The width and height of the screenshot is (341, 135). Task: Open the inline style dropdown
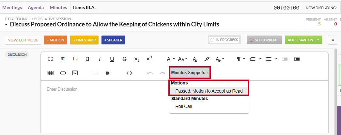(220, 59)
